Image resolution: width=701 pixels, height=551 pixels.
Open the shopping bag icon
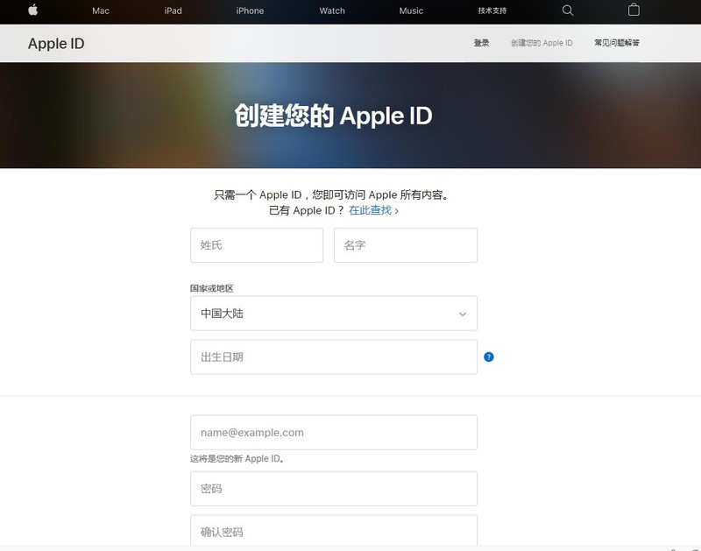click(x=634, y=11)
